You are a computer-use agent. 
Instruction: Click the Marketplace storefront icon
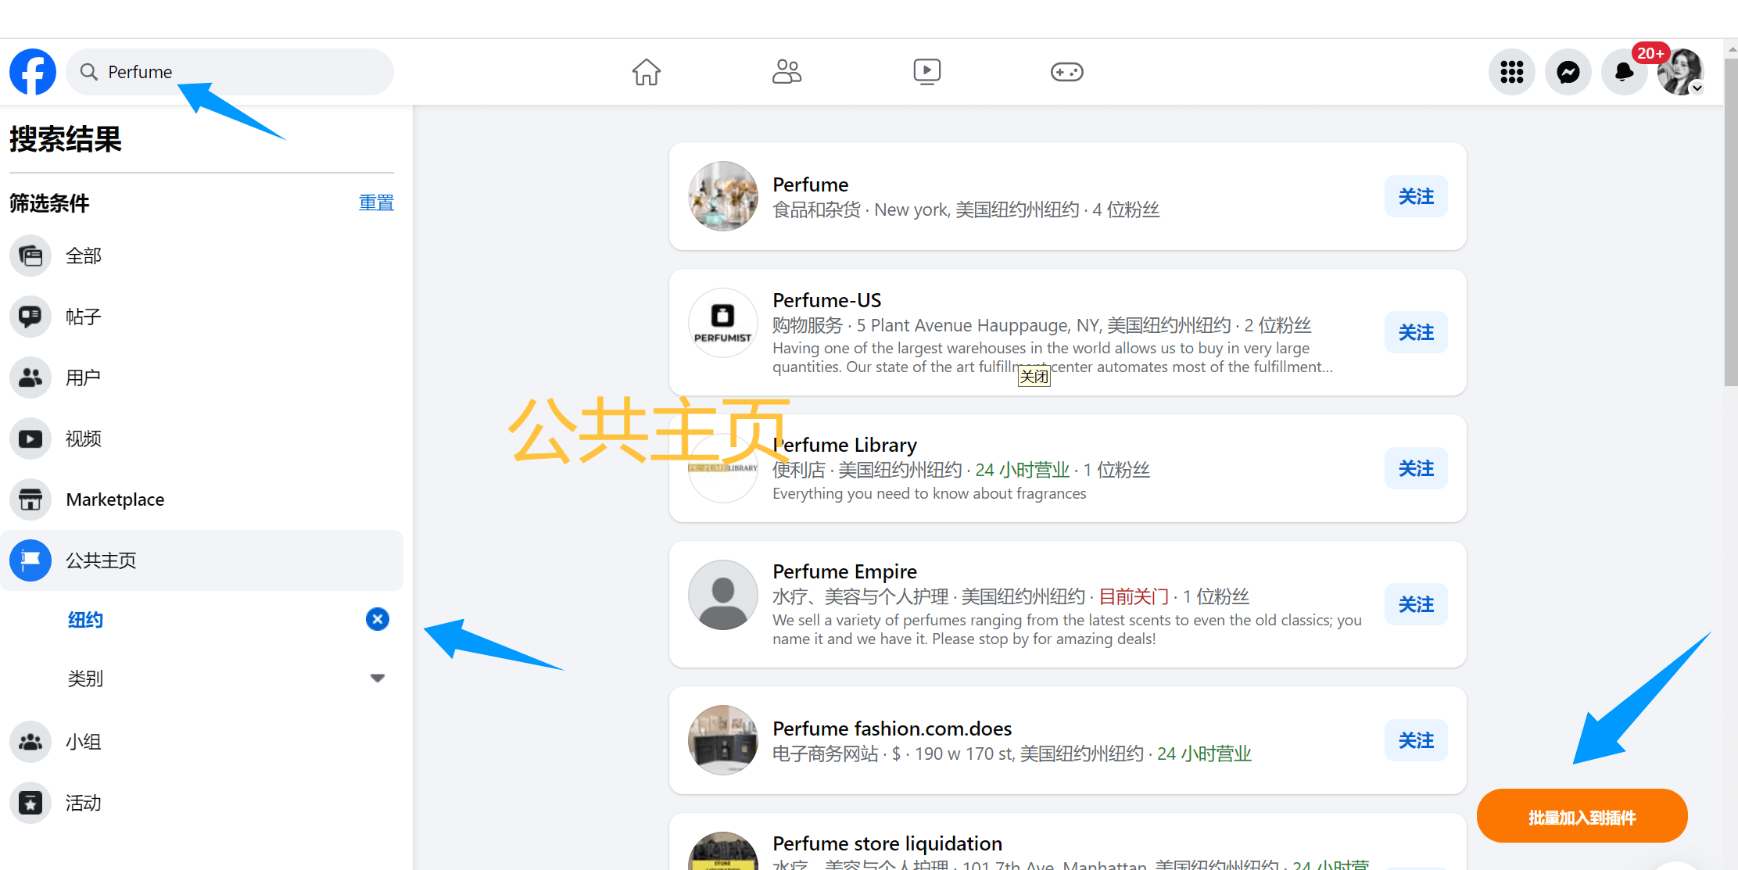point(30,499)
